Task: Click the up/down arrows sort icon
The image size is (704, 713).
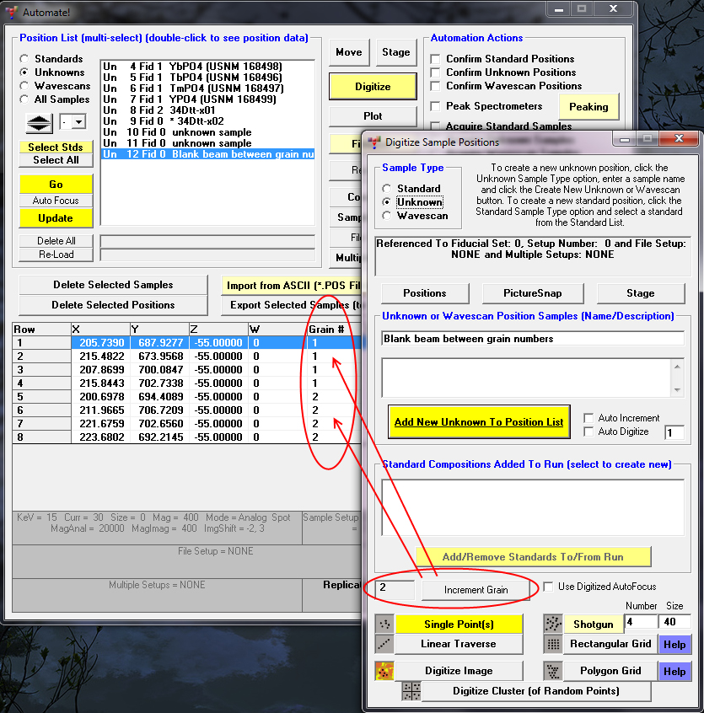Action: point(38,122)
